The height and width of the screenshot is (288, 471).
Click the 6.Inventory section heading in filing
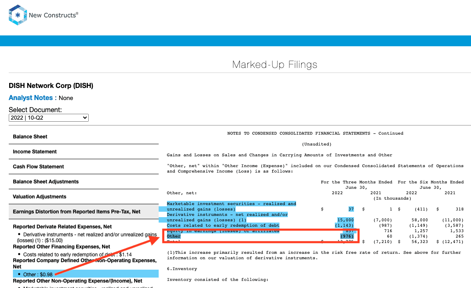click(x=182, y=269)
